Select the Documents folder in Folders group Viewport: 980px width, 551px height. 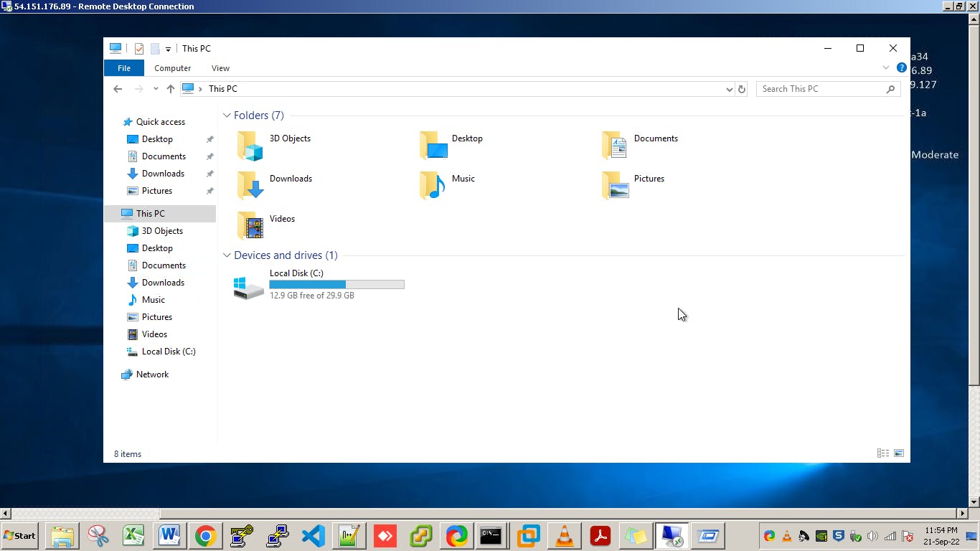pos(616,146)
